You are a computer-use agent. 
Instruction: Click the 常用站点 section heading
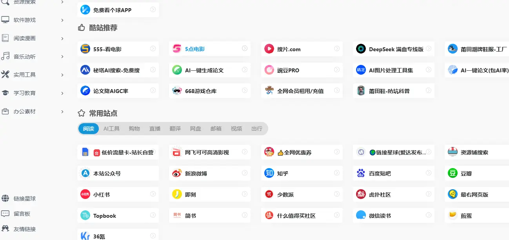(103, 113)
